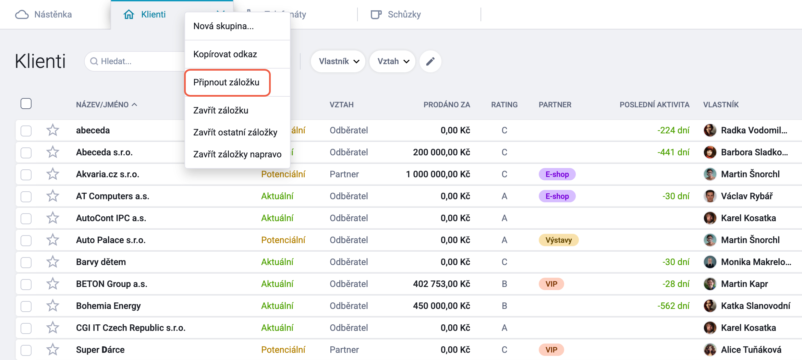Click the Schůzky tab cup icon
The width and height of the screenshot is (802, 360).
click(376, 15)
